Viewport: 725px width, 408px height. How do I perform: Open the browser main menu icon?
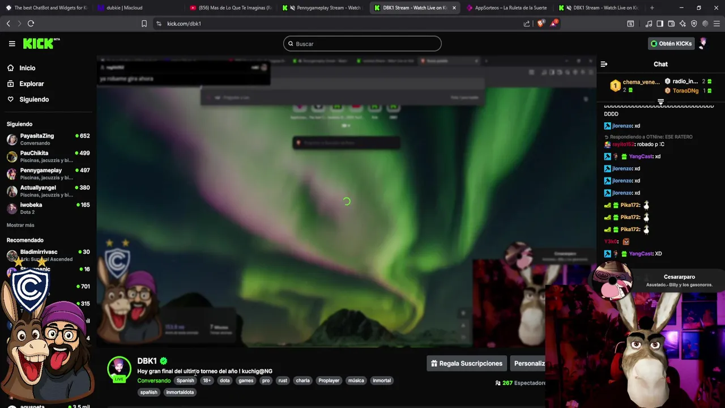[717, 23]
